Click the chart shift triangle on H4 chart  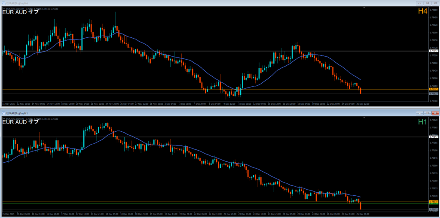tap(364, 8)
